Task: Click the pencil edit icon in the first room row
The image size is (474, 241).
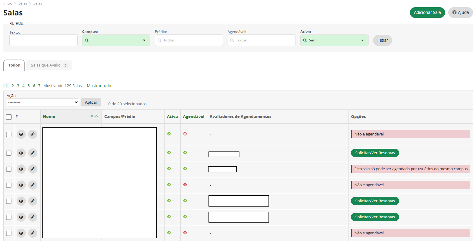Action: (x=33, y=134)
